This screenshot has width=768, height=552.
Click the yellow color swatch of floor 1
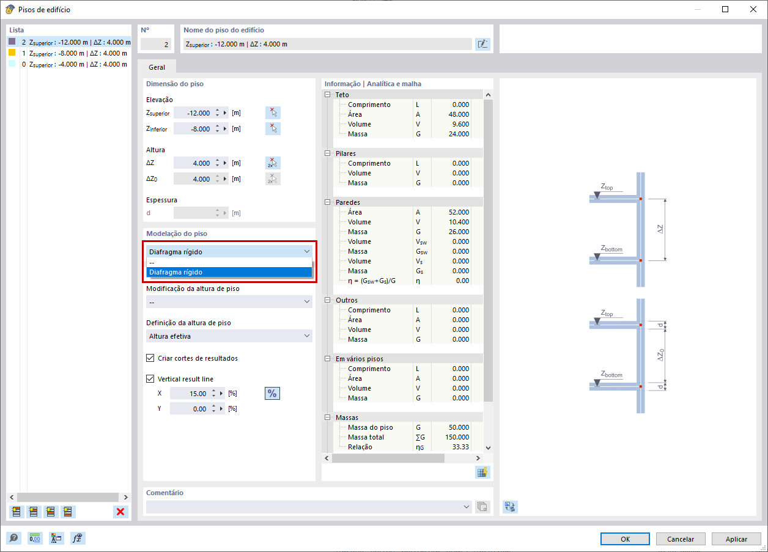click(12, 53)
